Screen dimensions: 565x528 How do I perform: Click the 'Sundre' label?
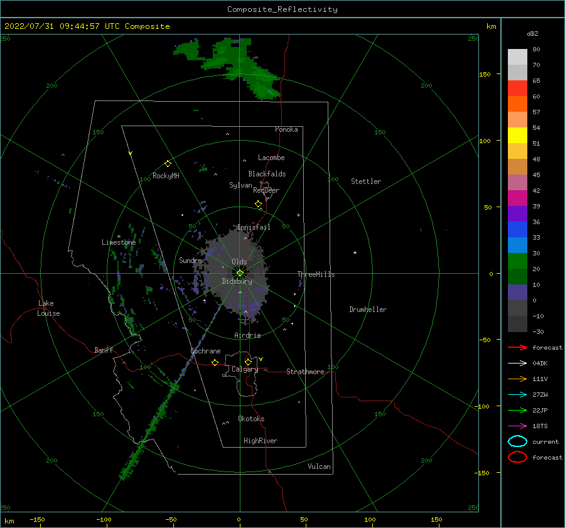(190, 260)
